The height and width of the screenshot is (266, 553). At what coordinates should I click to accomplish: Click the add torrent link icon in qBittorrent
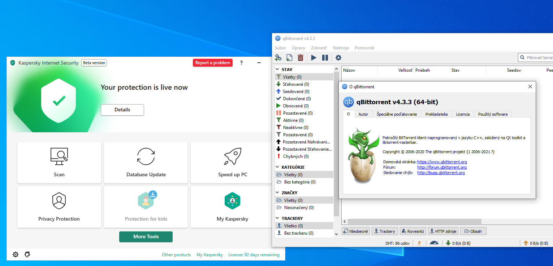tap(278, 58)
